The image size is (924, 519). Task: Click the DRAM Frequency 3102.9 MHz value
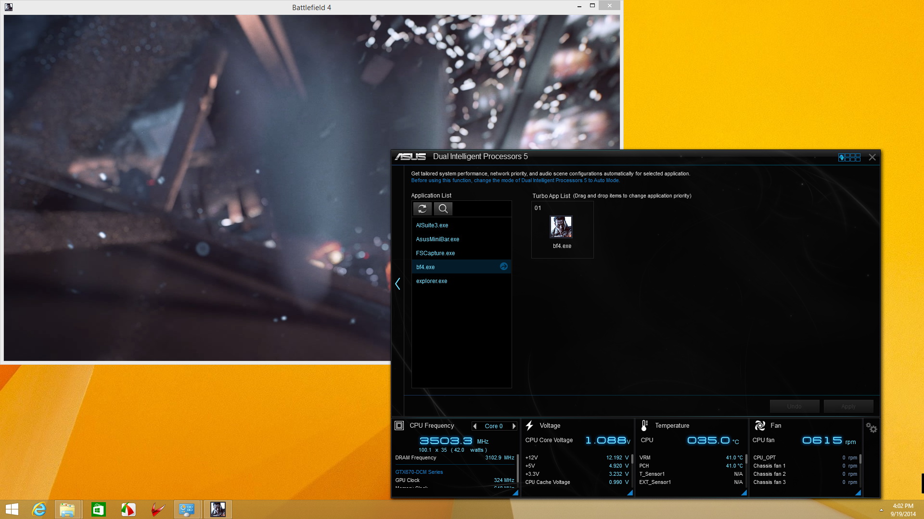click(500, 458)
